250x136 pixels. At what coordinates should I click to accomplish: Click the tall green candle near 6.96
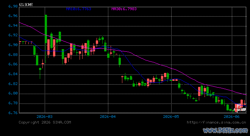coord(46,29)
